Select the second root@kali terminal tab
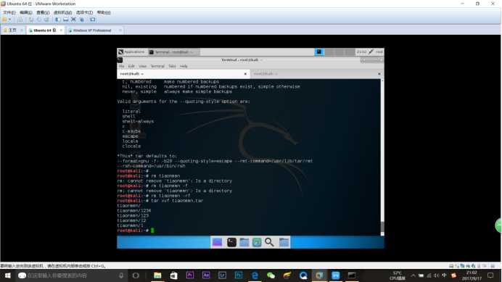This screenshot has width=502, height=282. [316, 74]
